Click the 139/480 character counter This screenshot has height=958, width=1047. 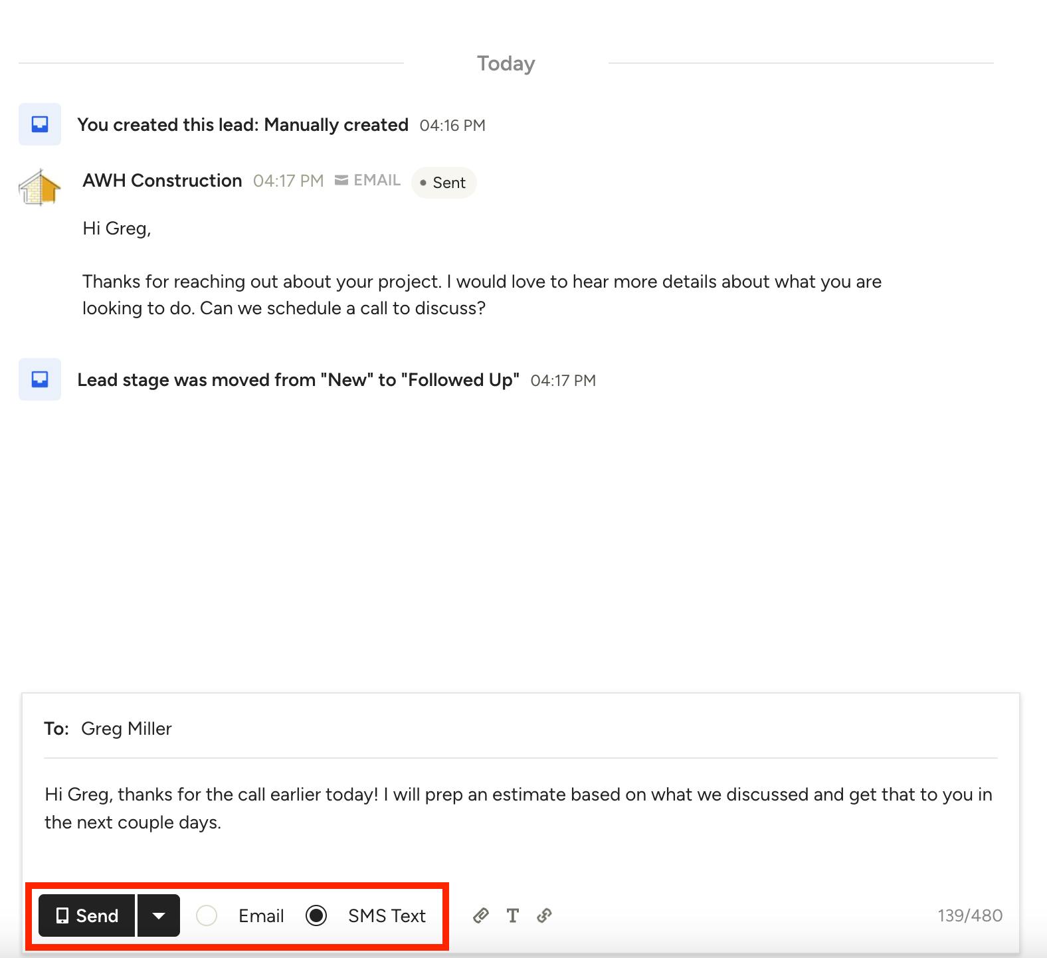coord(969,915)
